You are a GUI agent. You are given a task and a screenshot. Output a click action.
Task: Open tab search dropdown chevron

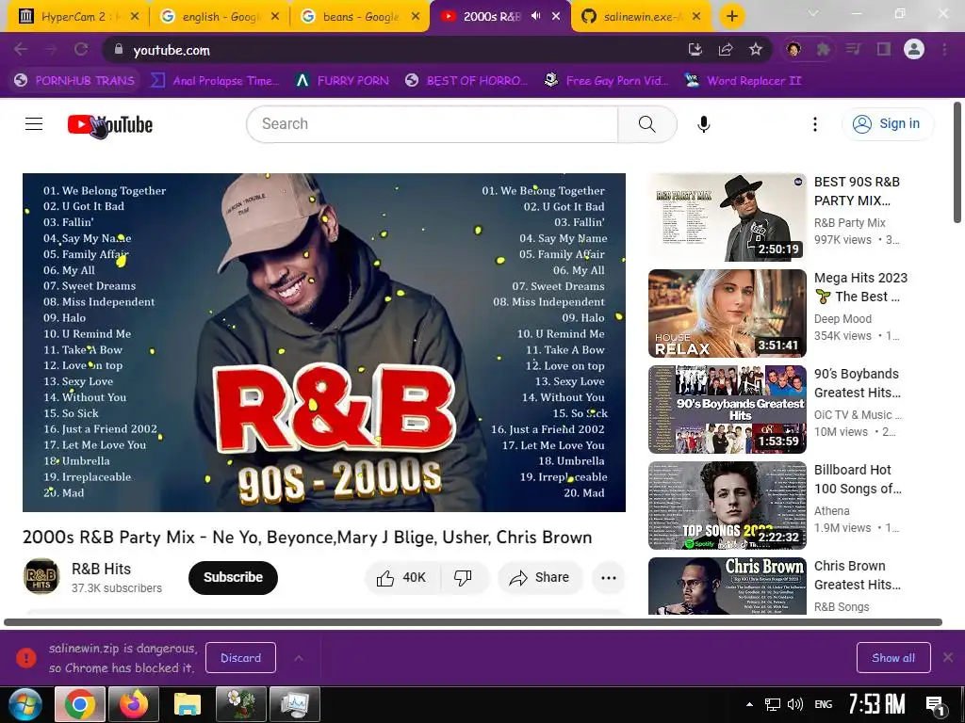click(813, 13)
